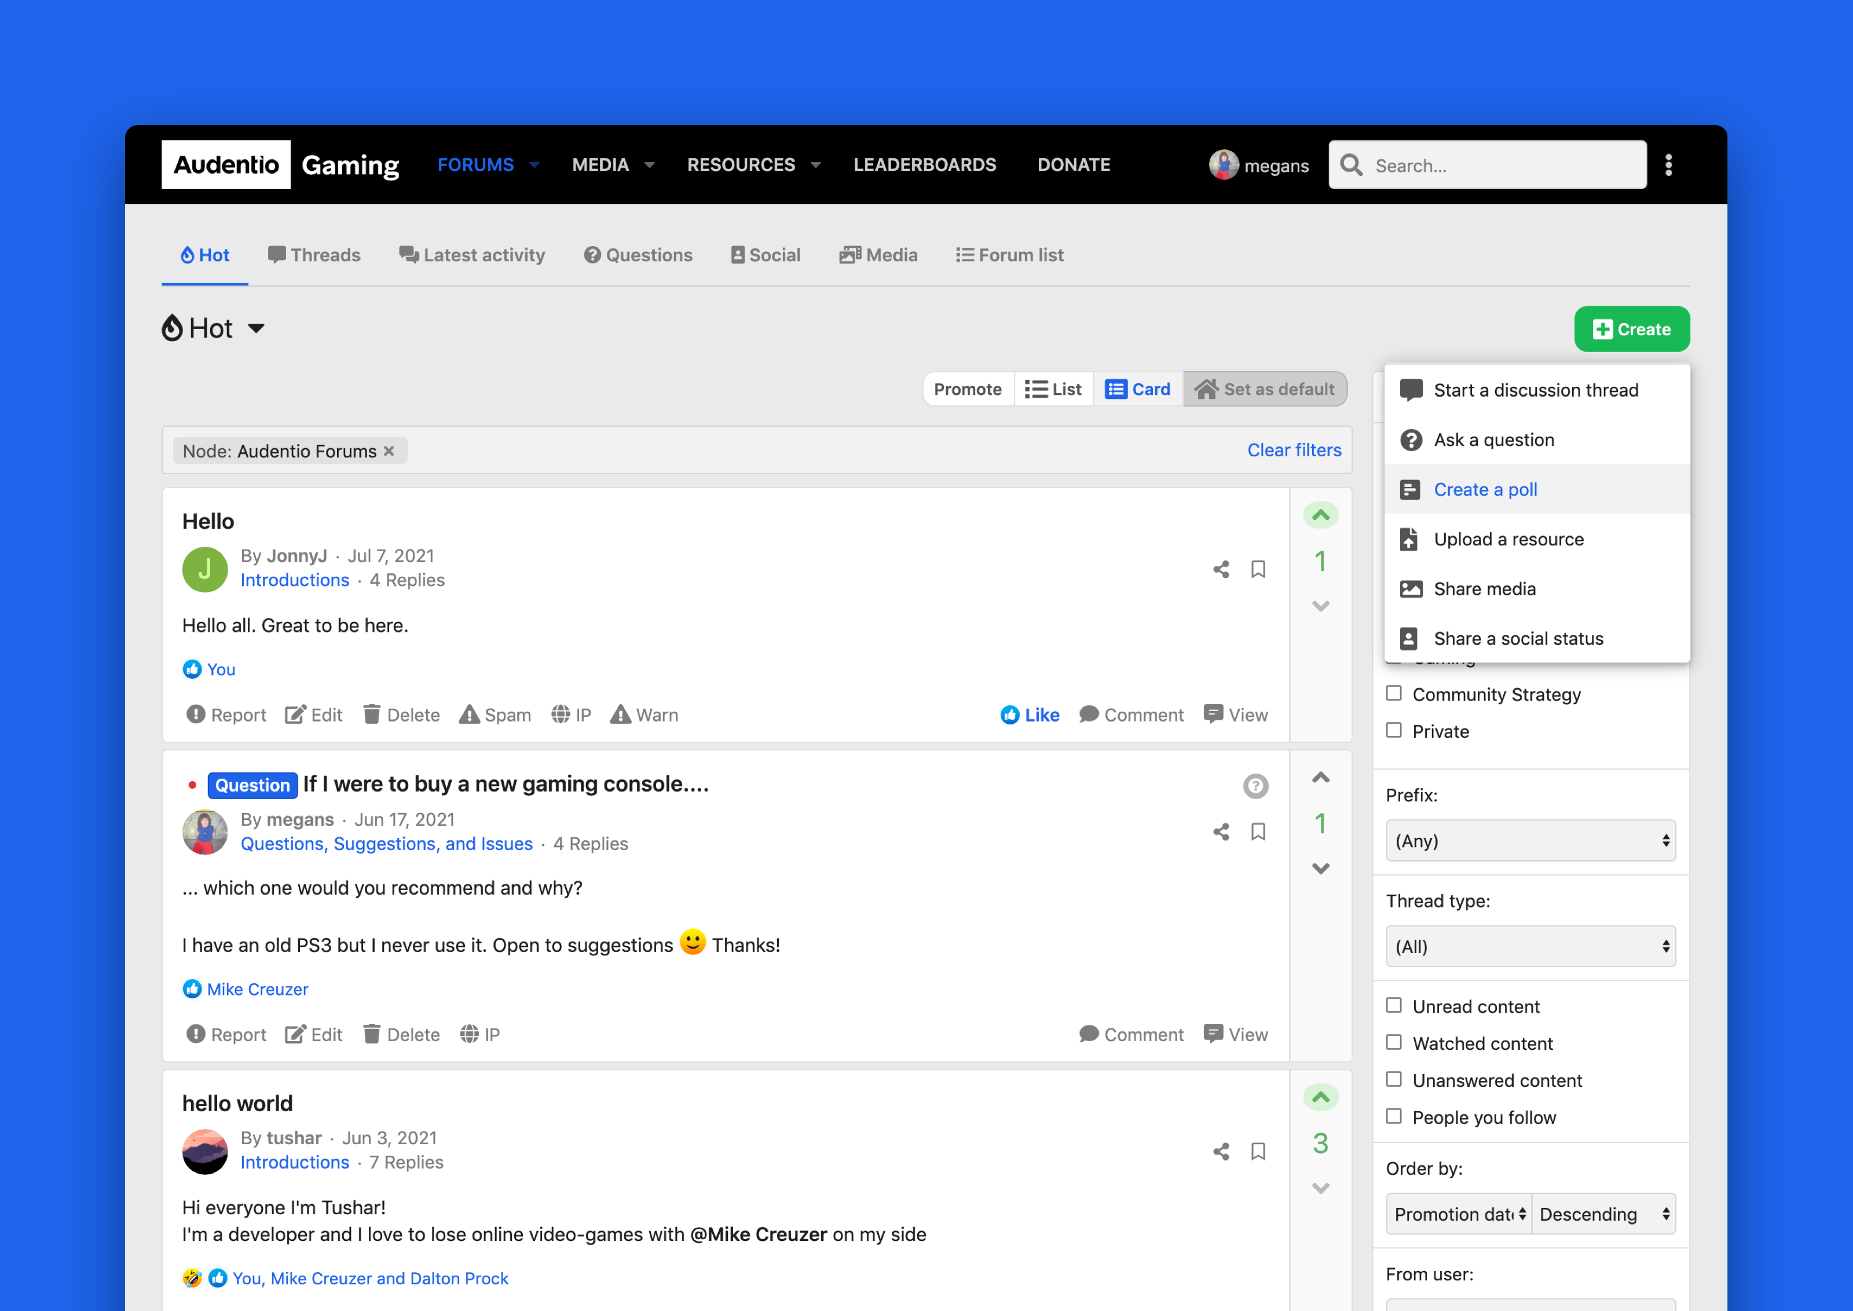Switch to the Questions tab

[x=638, y=255]
